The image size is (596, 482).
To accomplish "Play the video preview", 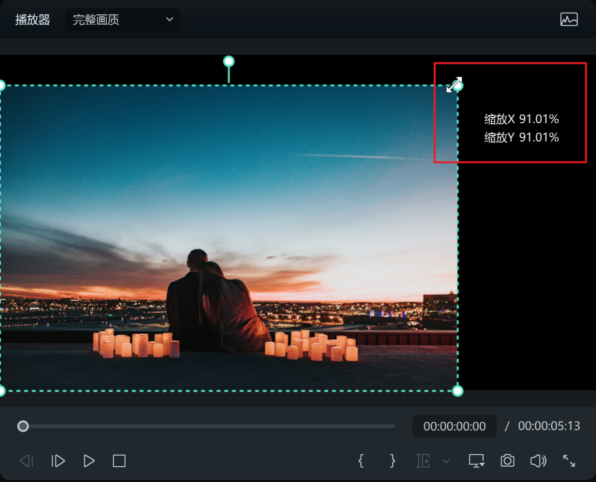I will (89, 461).
